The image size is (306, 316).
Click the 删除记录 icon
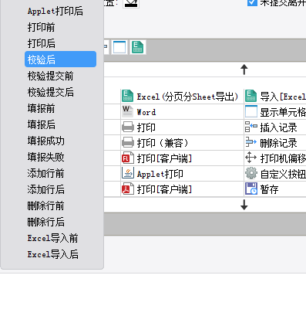251,142
